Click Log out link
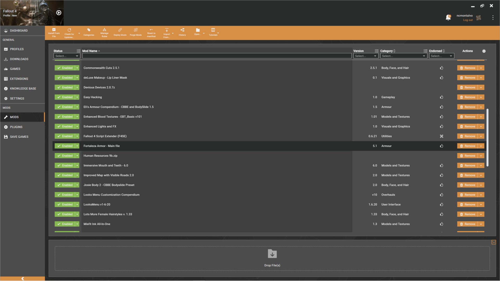 pyautogui.click(x=468, y=20)
